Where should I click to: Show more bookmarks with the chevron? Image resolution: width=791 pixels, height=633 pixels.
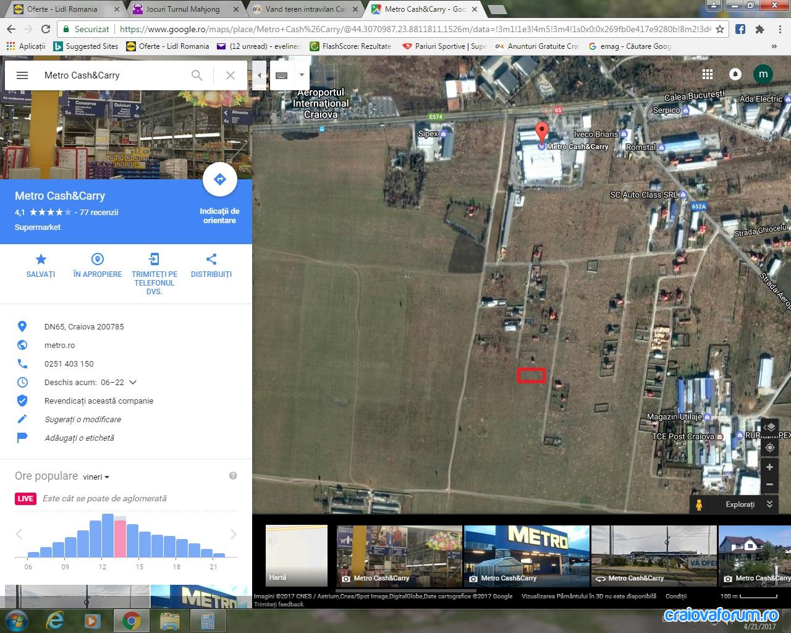774,46
